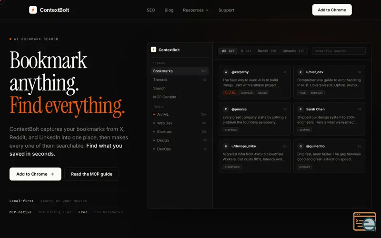Screen dimensions: 381x238
Task: Click the semantic search input field
Action: coord(339,51)
